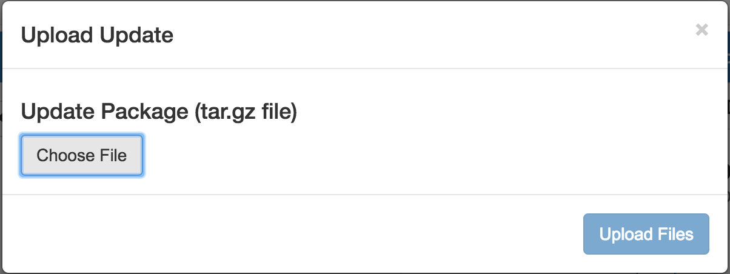
Task: Click blank header area beside Upload Update
Action: [424, 35]
